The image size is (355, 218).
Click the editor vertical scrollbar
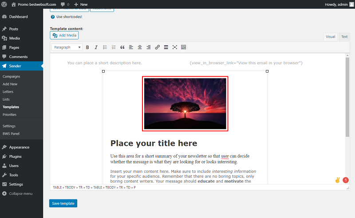click(347, 97)
